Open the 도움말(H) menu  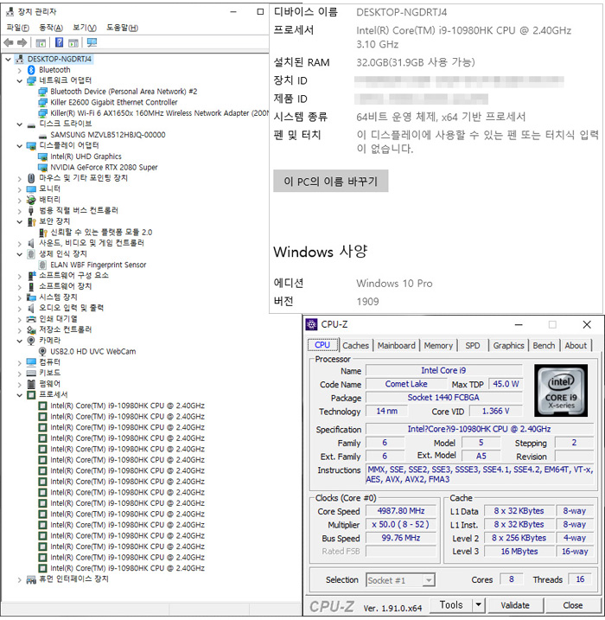[x=122, y=28]
